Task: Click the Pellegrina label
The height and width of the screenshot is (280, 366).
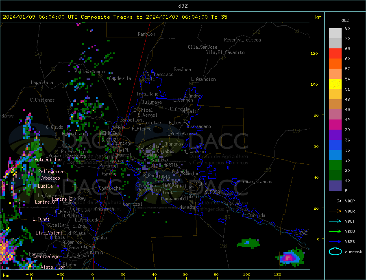Action: [51, 172]
